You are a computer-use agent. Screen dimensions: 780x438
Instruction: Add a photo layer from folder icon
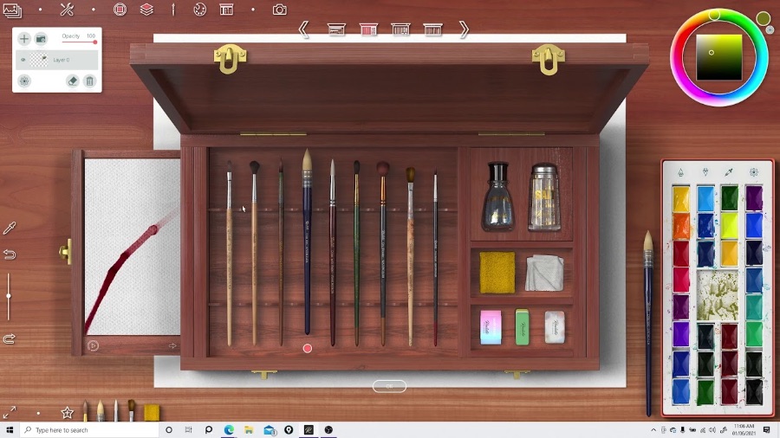(42, 39)
